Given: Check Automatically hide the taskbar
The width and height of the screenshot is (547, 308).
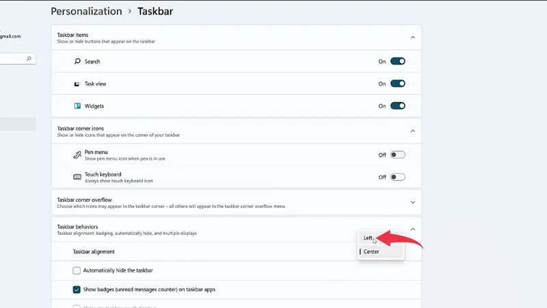Looking at the screenshot, I should (77, 270).
